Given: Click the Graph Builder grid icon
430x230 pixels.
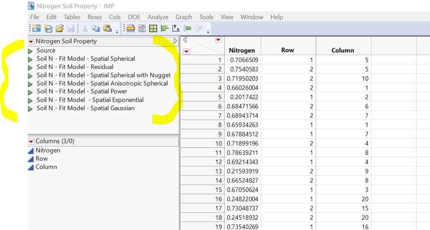Looking at the screenshot, I should [153, 28].
